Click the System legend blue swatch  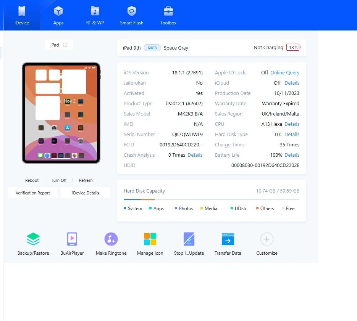[125, 208]
